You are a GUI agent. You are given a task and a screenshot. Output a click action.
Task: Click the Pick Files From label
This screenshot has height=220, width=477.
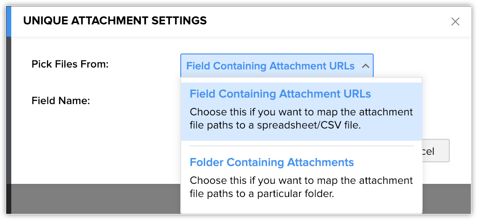tap(70, 64)
